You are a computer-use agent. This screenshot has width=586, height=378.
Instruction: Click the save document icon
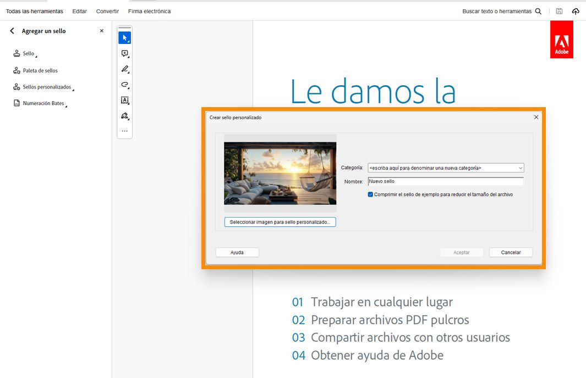559,11
